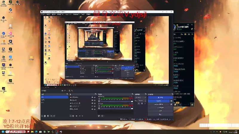239x134 pixels.
Task: Add a new scene with the Scenes plus icon
Action: click(42, 116)
